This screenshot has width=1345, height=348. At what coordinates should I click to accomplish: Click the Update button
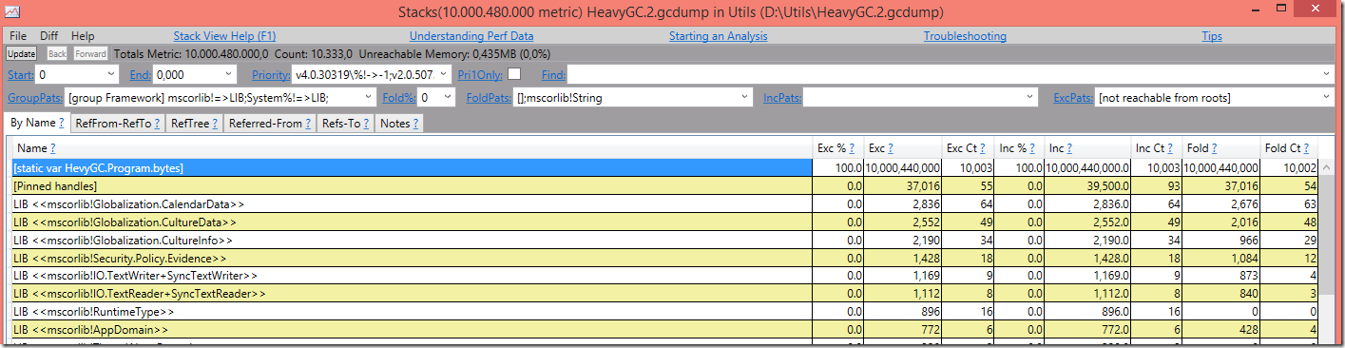point(22,54)
